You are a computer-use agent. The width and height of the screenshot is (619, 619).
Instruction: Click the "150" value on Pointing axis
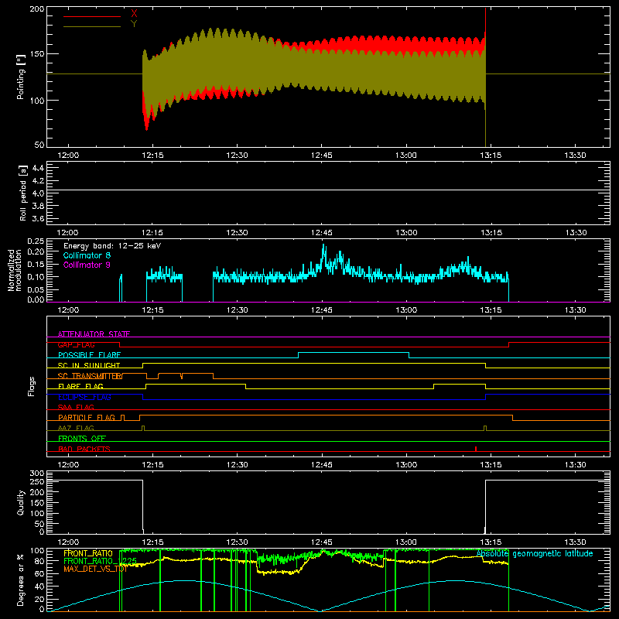[x=37, y=53]
